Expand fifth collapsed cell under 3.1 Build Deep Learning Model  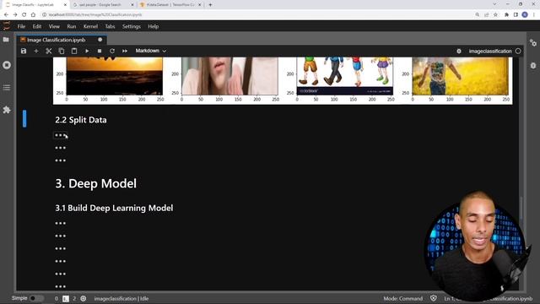(x=60, y=274)
